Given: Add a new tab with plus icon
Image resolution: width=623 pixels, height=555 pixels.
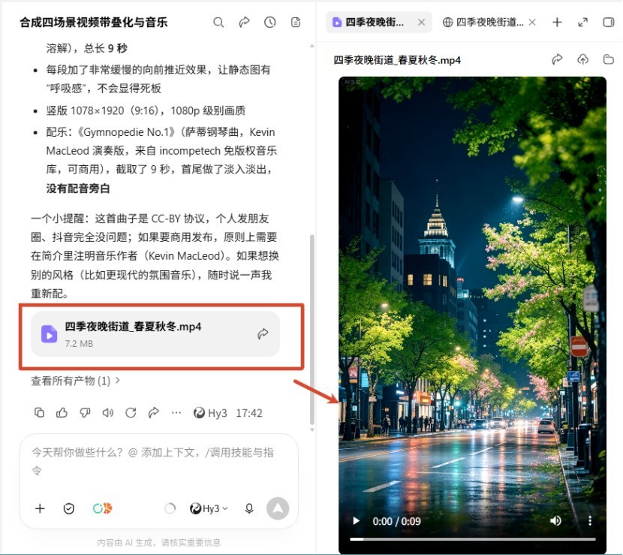Looking at the screenshot, I should [557, 23].
